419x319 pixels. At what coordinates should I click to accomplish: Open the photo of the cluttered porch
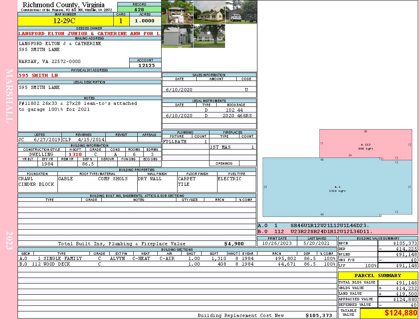[177, 12]
